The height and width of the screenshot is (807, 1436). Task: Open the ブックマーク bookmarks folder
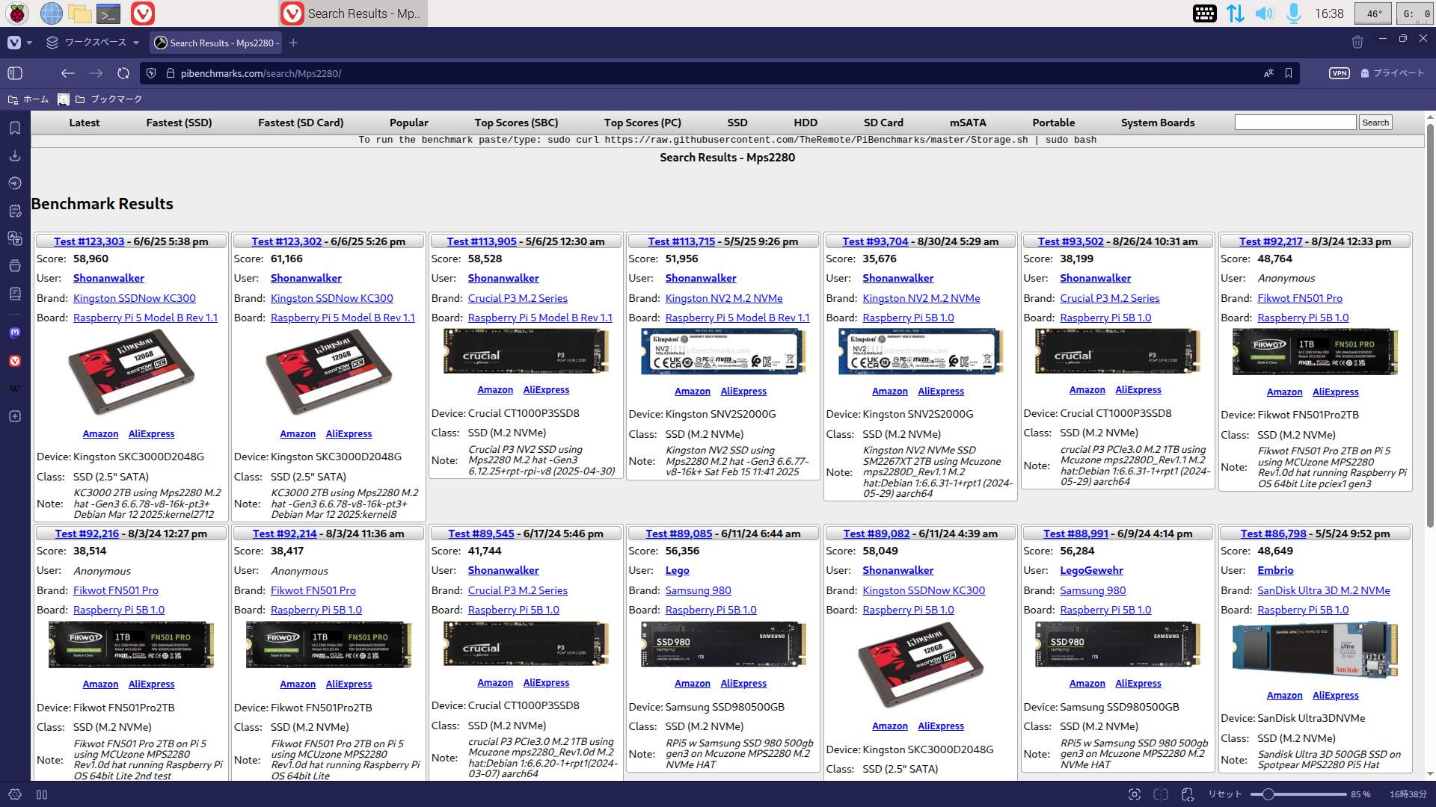click(108, 99)
